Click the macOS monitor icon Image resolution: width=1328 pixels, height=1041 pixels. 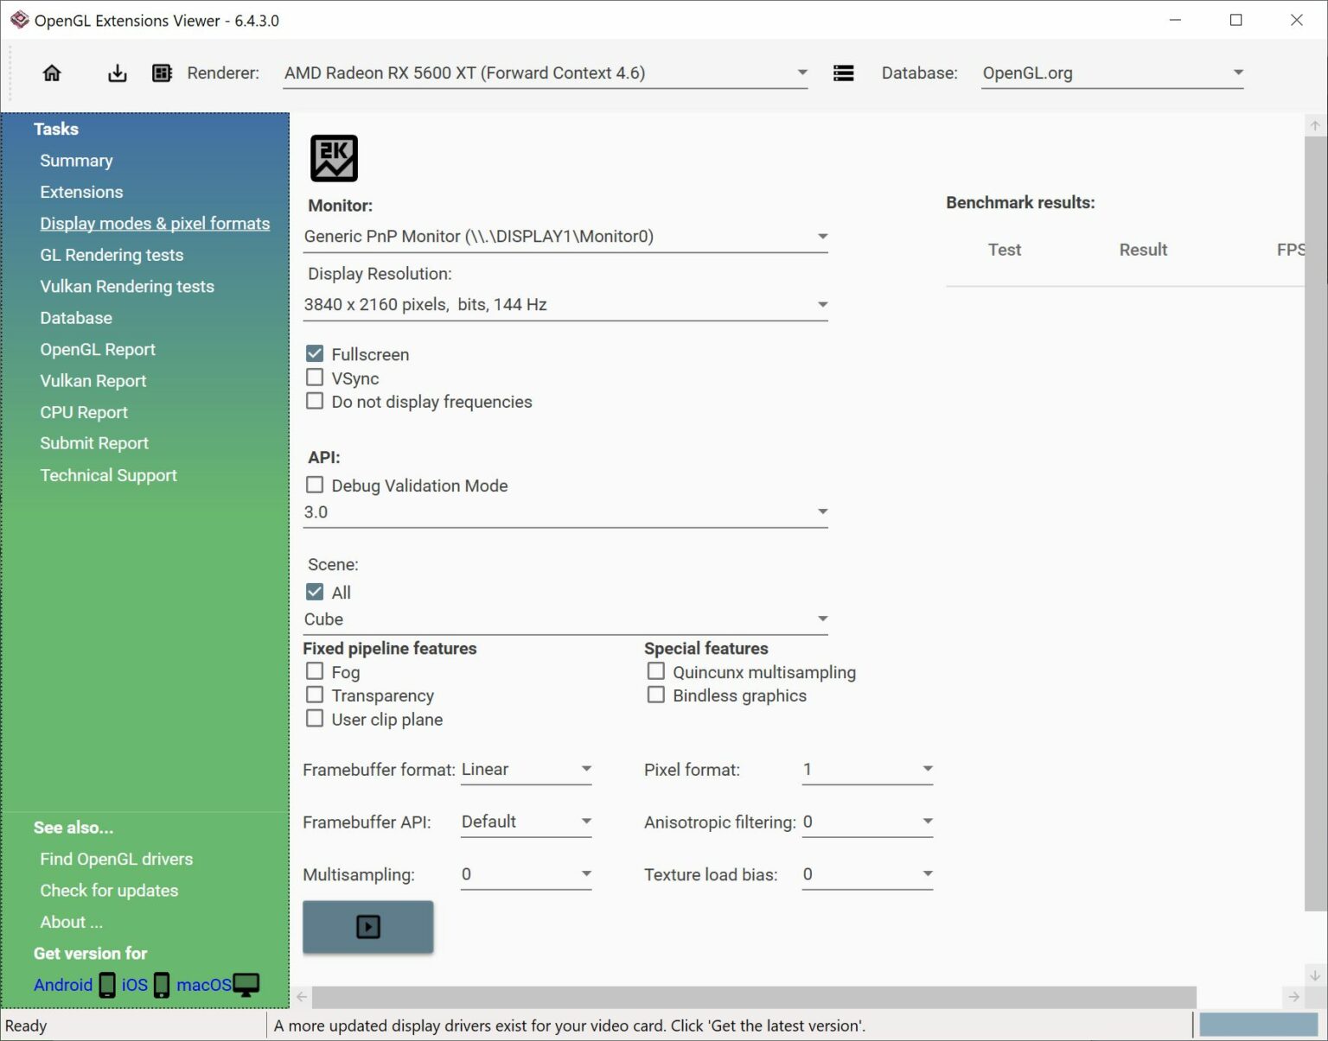pos(246,985)
